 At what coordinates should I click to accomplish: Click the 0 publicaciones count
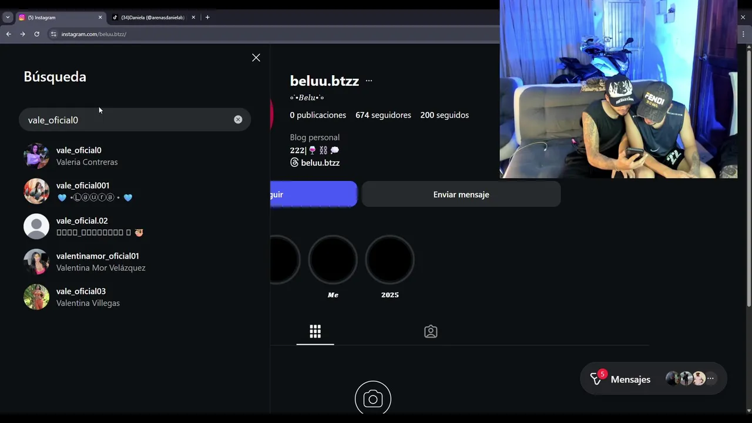[318, 115]
